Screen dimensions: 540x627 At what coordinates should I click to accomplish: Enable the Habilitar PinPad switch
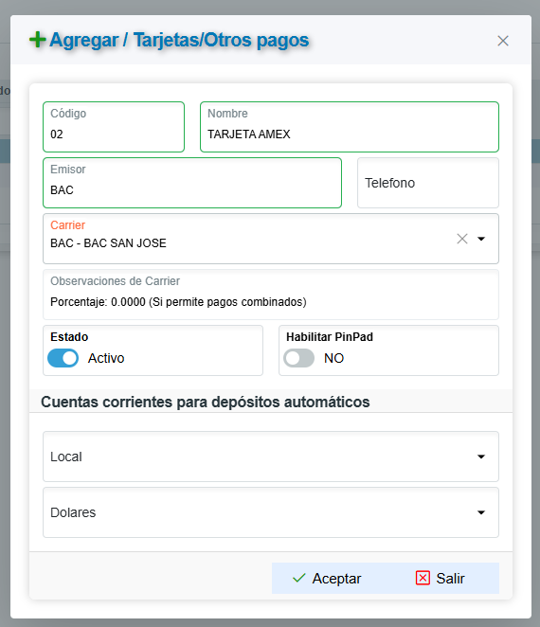tap(298, 358)
